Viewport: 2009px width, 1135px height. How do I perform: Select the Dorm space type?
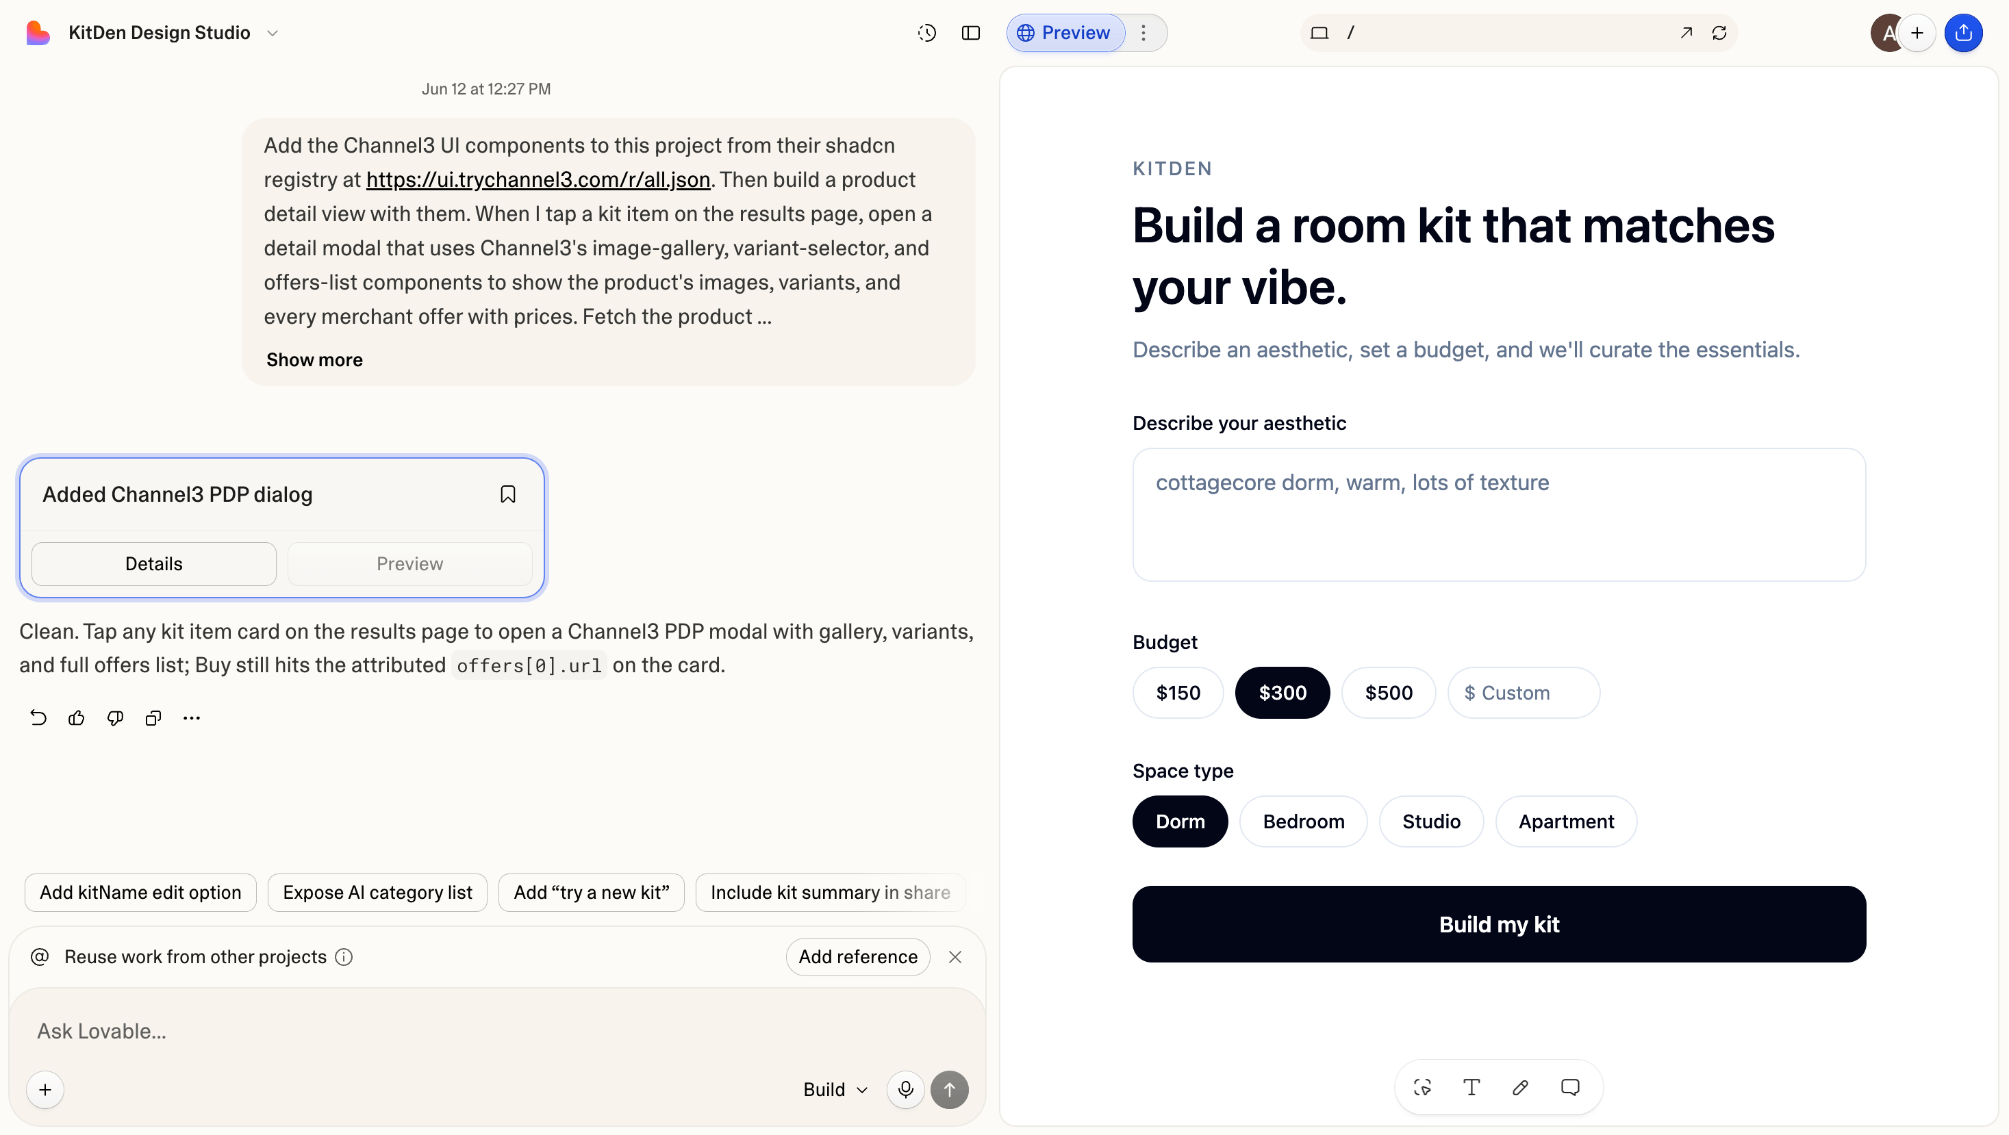[1180, 821]
